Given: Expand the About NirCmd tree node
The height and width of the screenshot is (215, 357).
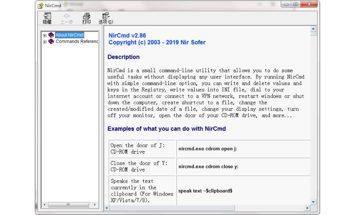Looking at the screenshot, I should [45, 35].
